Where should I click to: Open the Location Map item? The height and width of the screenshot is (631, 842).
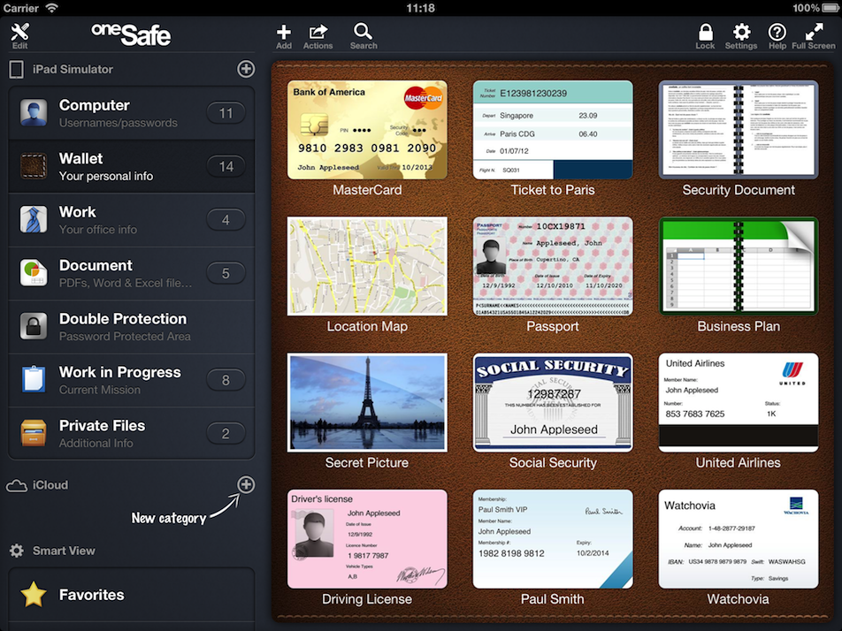[x=367, y=266]
